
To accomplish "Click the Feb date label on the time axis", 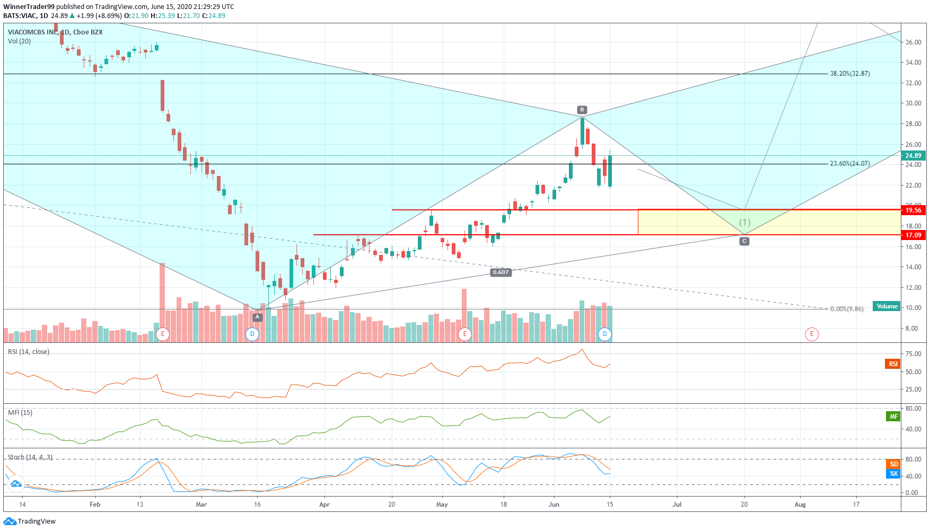I will tap(95, 505).
